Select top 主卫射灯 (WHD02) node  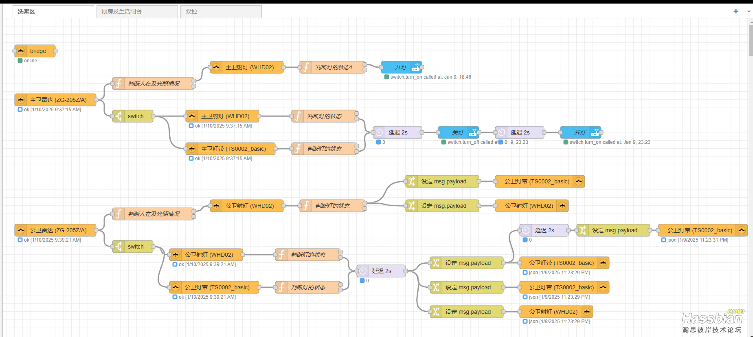coord(247,67)
